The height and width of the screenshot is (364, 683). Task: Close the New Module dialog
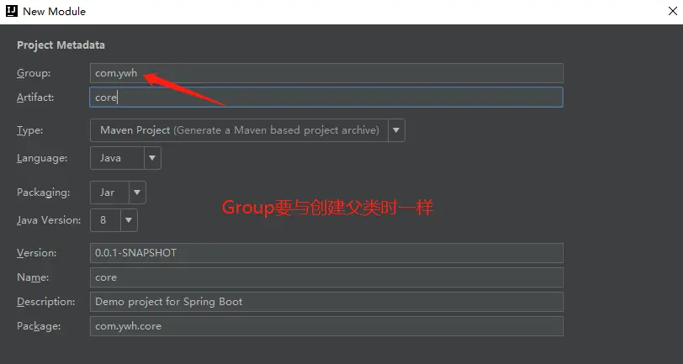(x=673, y=11)
